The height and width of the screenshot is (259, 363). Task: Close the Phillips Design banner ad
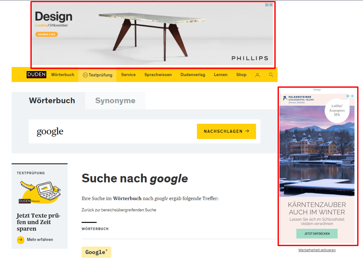click(271, 5)
